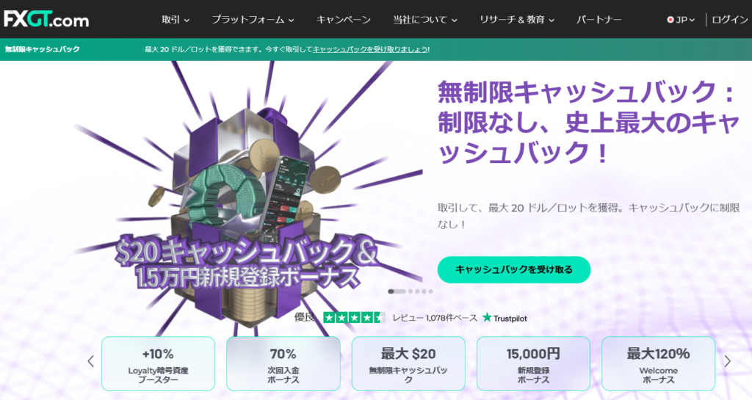Click the キャッシュバックを受け取る button
The height and width of the screenshot is (400, 752).
click(x=513, y=269)
